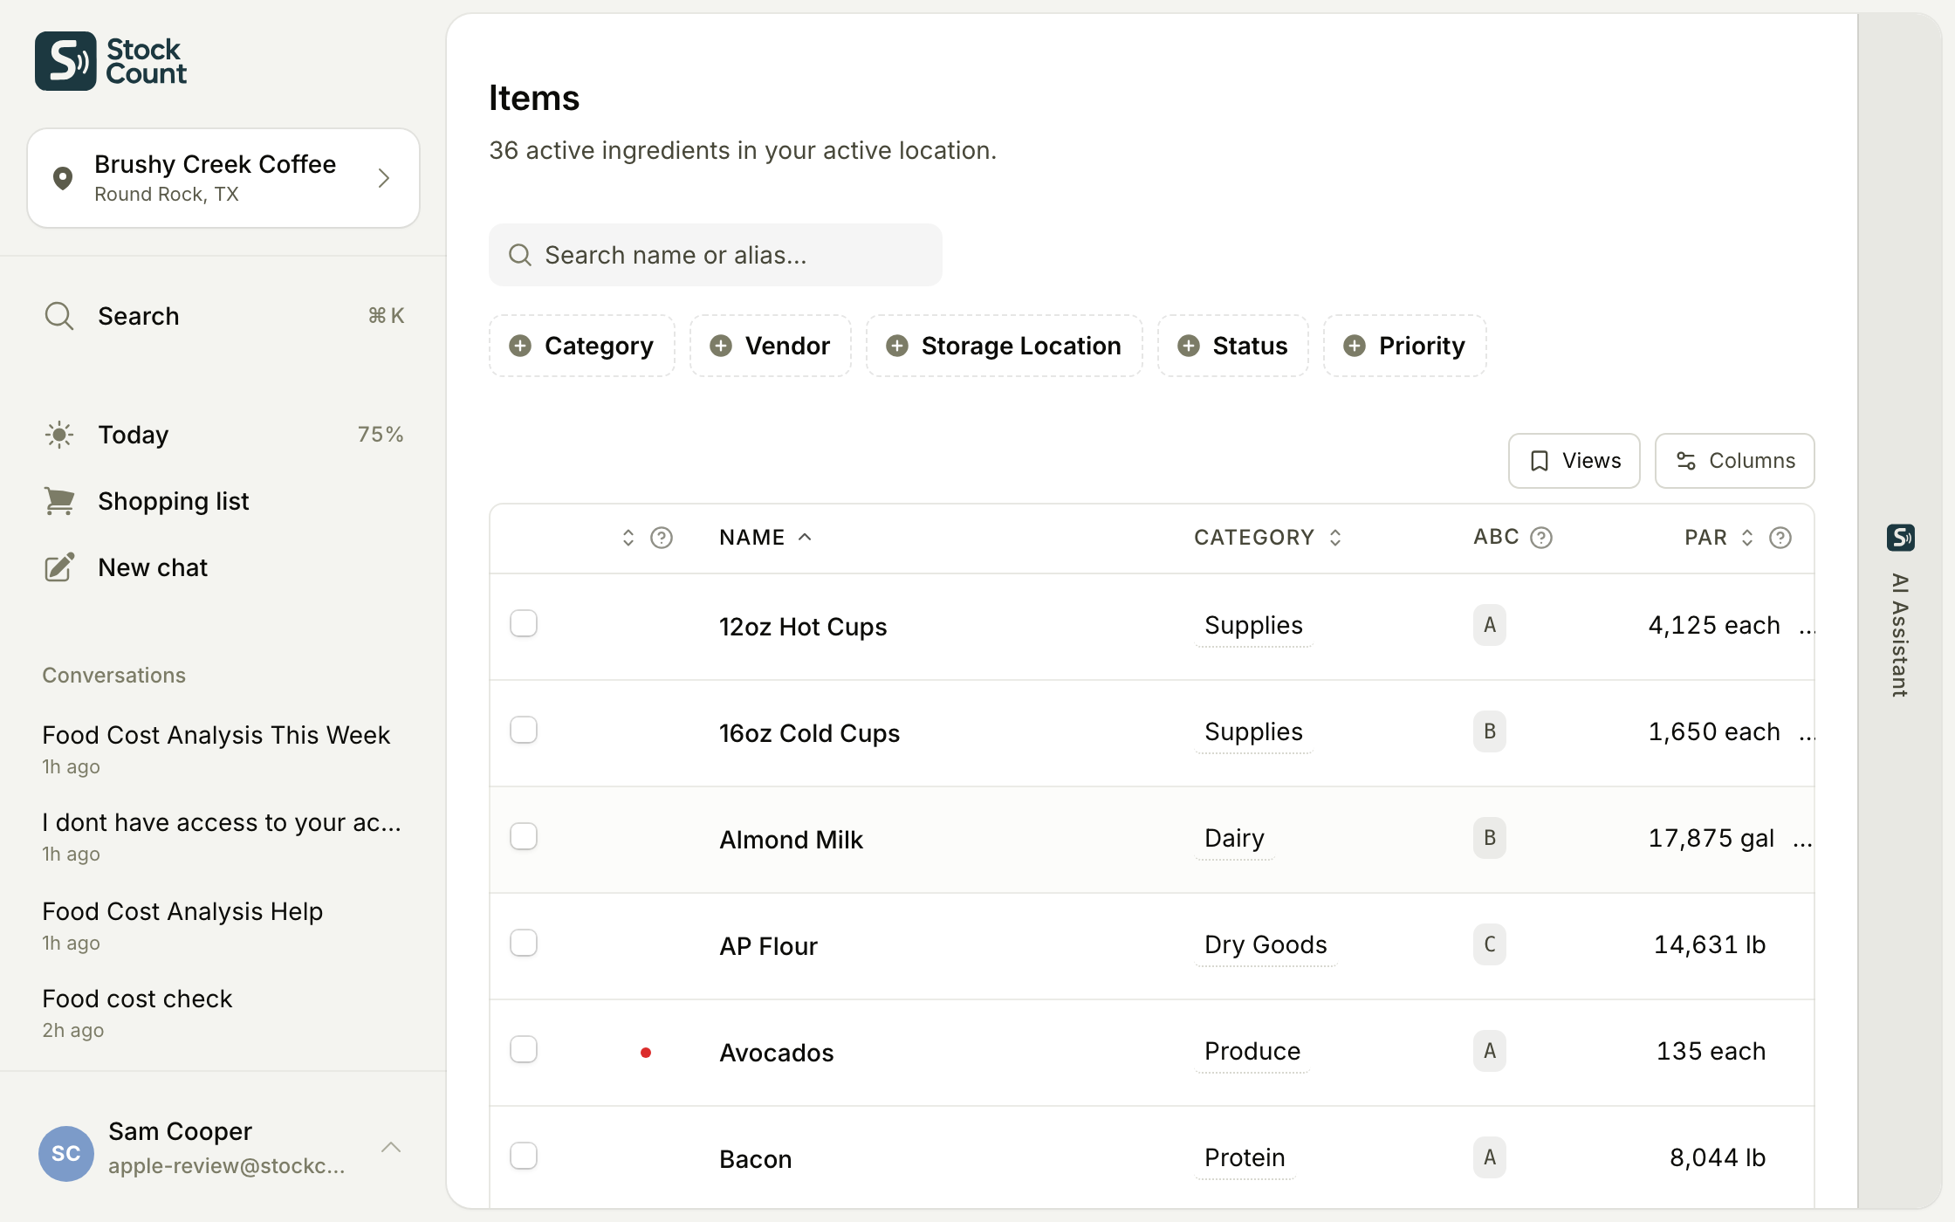Click the B badge for Almond Milk
This screenshot has height=1222, width=1955.
(1490, 838)
